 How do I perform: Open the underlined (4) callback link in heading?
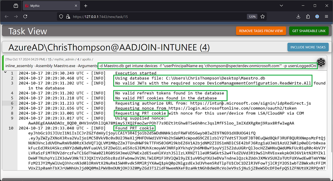point(205,47)
